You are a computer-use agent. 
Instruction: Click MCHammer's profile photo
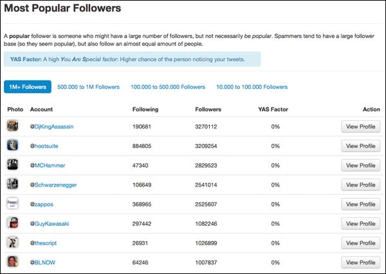click(x=12, y=165)
